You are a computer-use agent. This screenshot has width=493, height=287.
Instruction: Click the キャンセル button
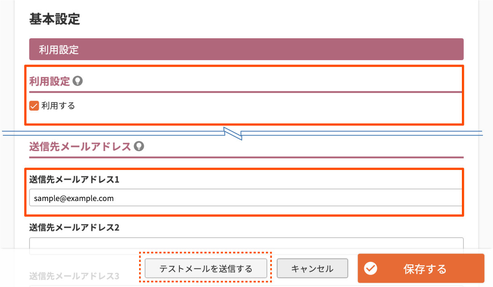tap(312, 268)
